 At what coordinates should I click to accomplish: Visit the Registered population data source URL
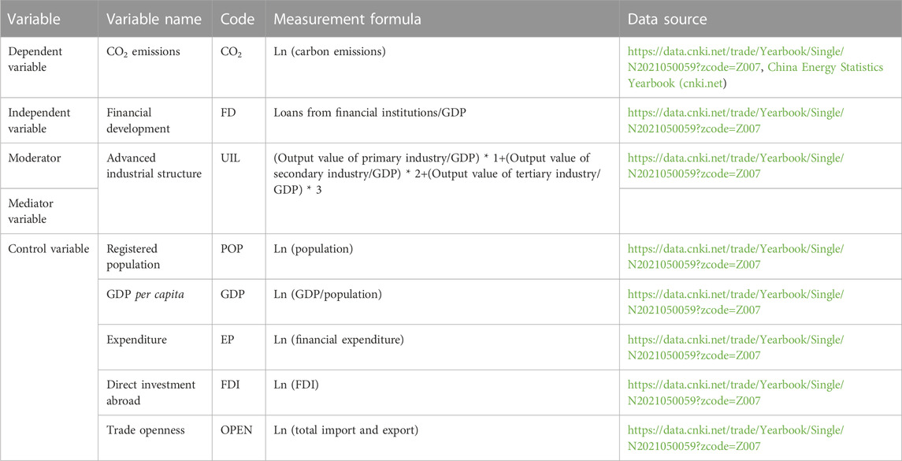[x=736, y=257]
